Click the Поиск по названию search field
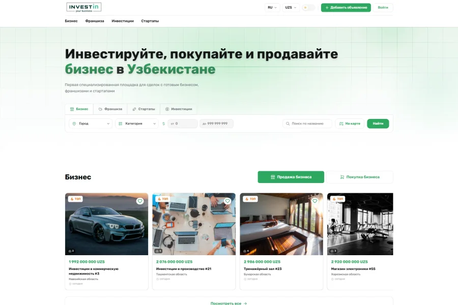Image resolution: width=458 pixels, height=305 pixels. click(x=307, y=124)
